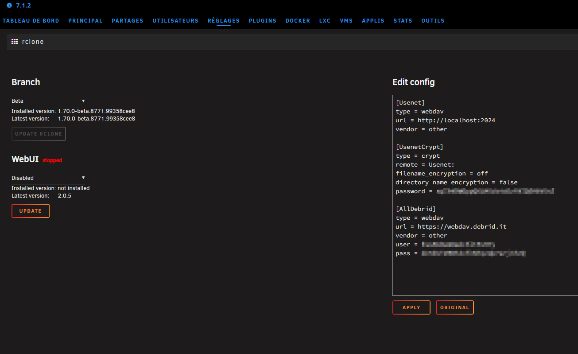Viewport: 578px width, 354px height.
Task: Select the Réglages tab
Action: 224,21
